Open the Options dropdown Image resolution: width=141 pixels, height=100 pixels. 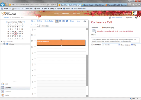click(130, 18)
